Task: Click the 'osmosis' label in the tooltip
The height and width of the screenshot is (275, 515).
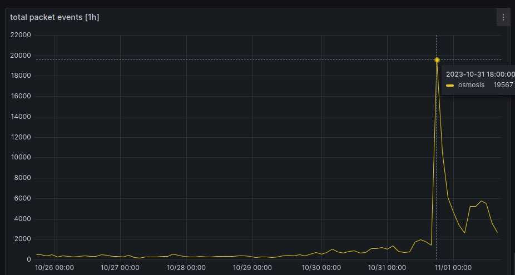Action: [x=471, y=85]
